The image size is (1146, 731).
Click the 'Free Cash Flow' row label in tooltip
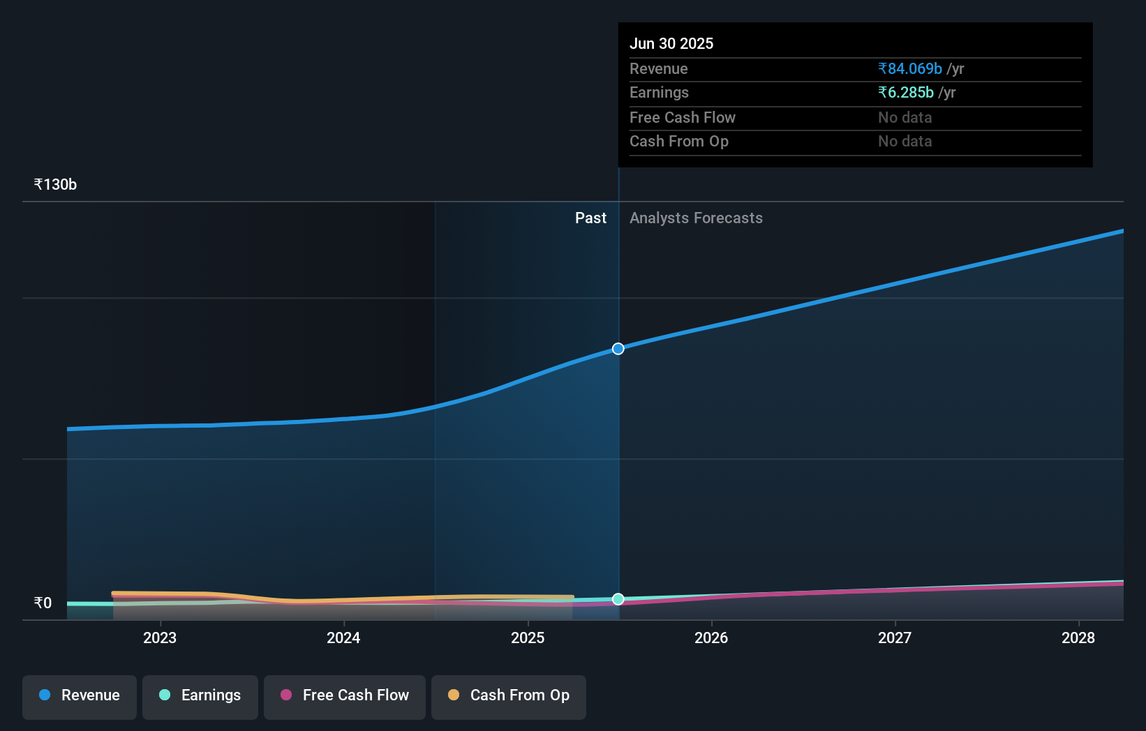tap(683, 118)
